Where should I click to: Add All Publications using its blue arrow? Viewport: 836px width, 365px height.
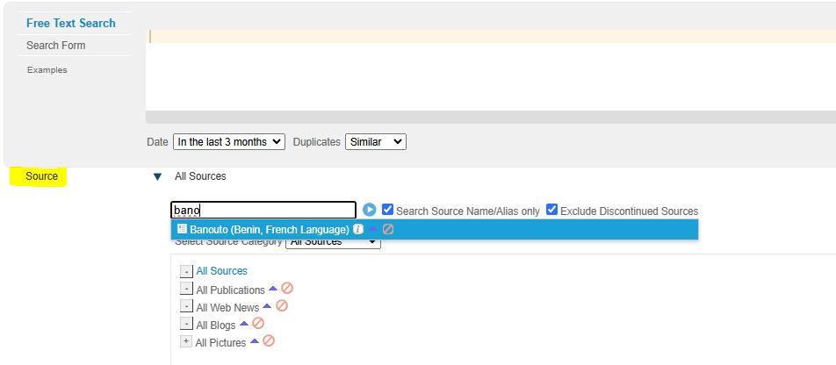[273, 289]
